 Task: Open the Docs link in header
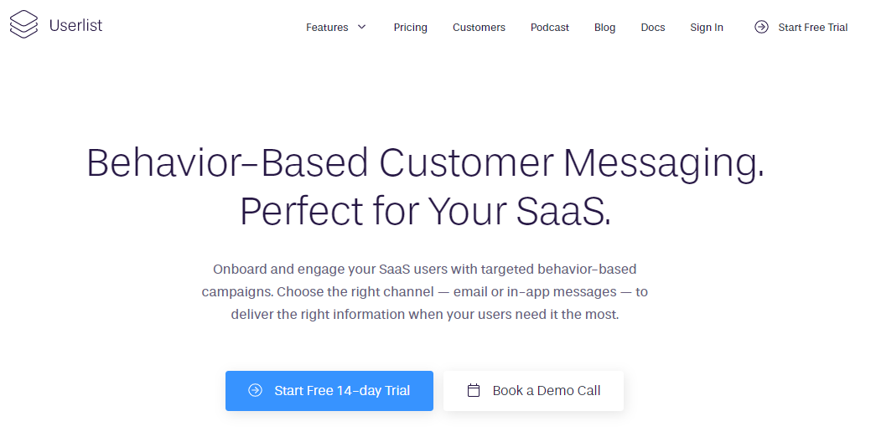[653, 27]
